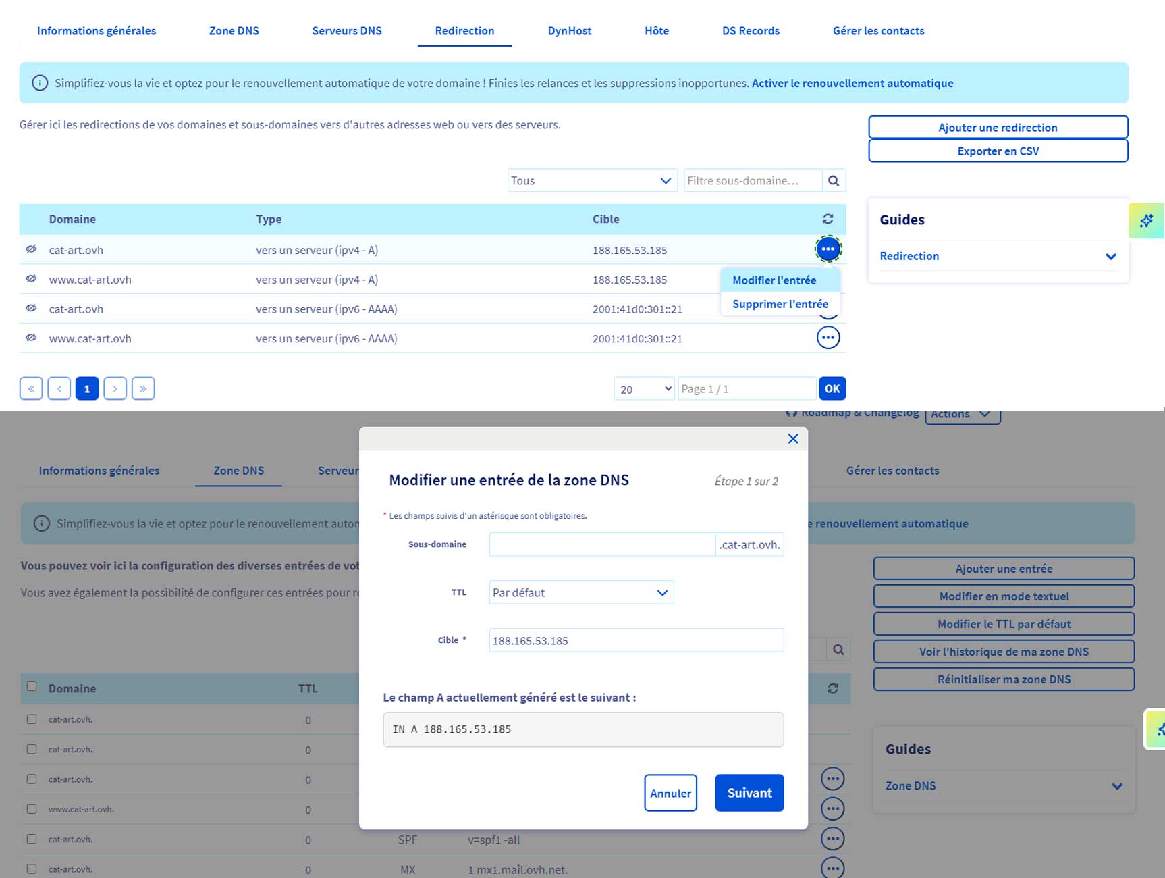This screenshot has width=1165, height=878.
Task: Switch to the DynHost tab
Action: 569,31
